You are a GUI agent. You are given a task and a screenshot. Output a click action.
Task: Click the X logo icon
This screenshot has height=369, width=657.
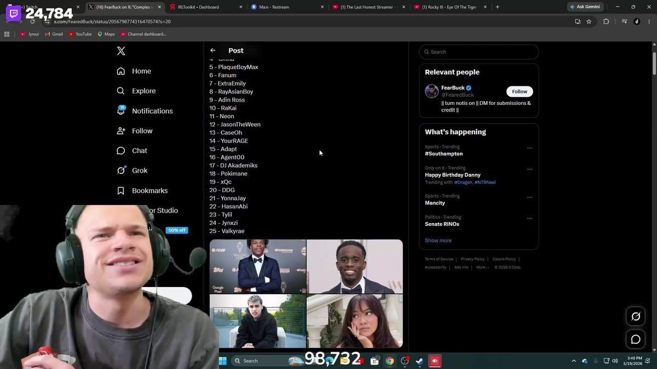[121, 51]
